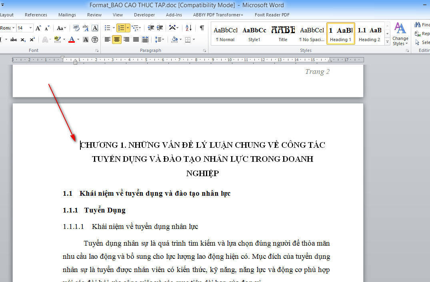Toggle the highlighted Numbering list button

tap(121, 28)
